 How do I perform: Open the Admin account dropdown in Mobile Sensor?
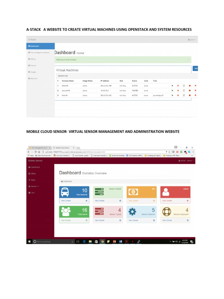pos(186,161)
